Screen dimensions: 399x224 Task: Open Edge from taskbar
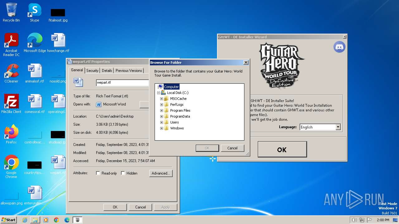67,220
